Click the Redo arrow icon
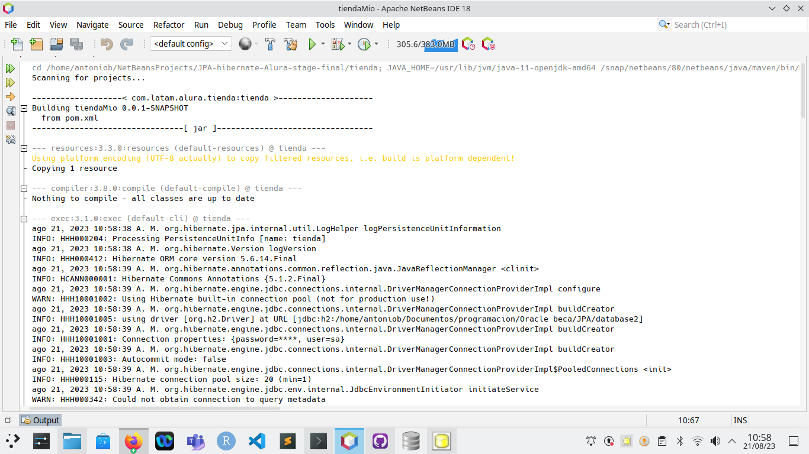Screen dimensions: 809x454 (126, 44)
